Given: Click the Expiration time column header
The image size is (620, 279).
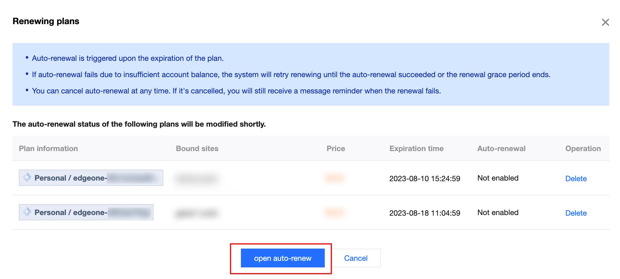Looking at the screenshot, I should tap(416, 149).
